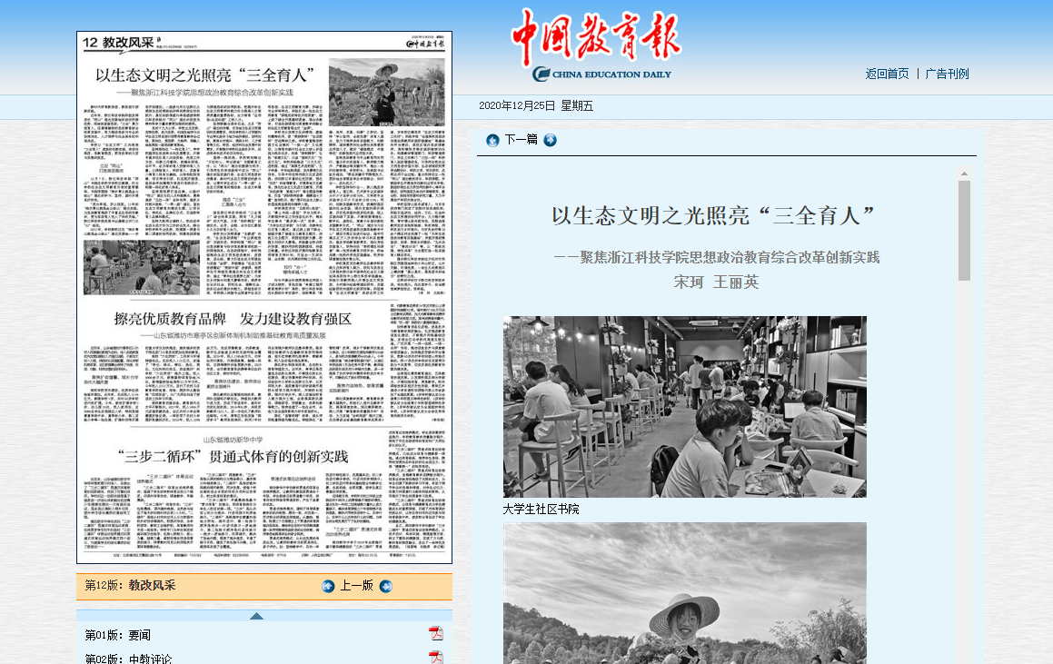Click the left arrow icon beside 上一版
This screenshot has height=664, width=1053.
coord(328,586)
